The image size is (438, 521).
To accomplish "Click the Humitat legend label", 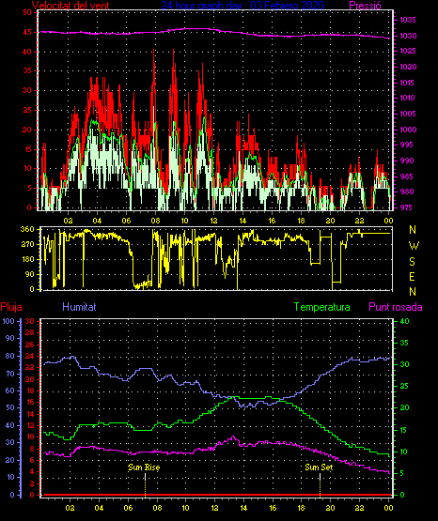I will coord(79,307).
